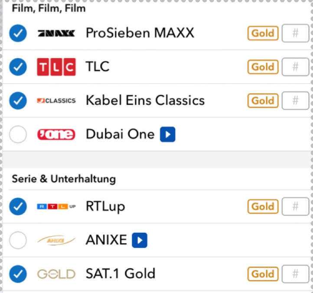Click the ProSieben MAXX channel logo
The width and height of the screenshot is (313, 293).
coord(56,33)
